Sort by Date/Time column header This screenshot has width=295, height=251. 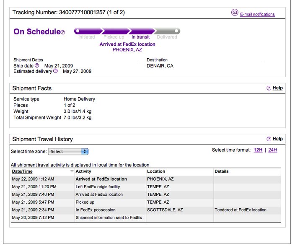pyautogui.click(x=22, y=171)
